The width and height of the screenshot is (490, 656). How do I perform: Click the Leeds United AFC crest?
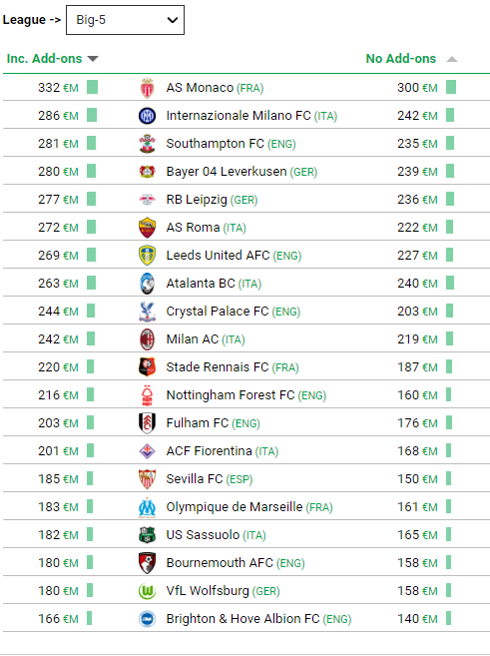click(x=147, y=256)
